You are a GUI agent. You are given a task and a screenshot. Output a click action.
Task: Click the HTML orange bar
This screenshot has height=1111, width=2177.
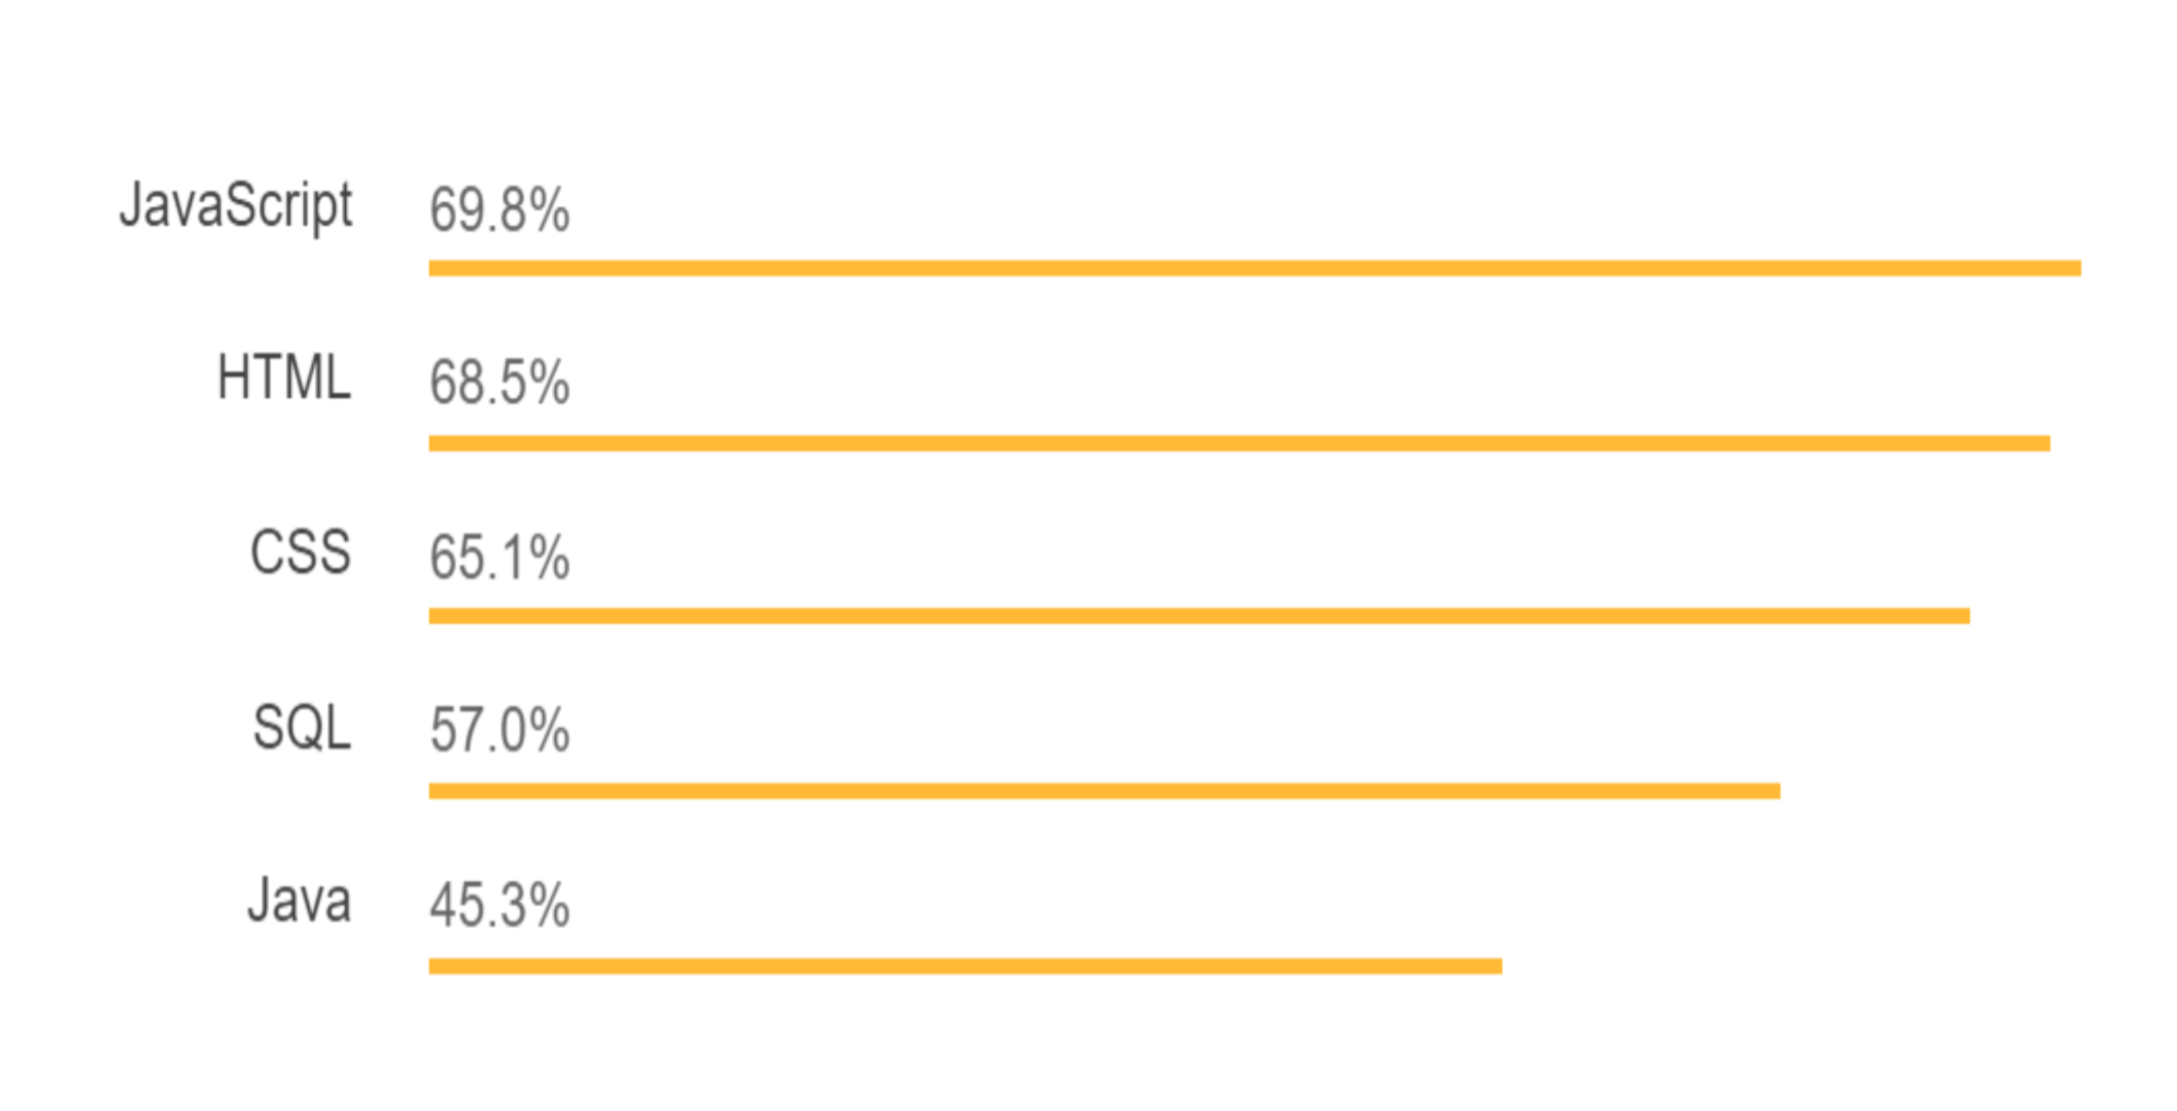1240,443
